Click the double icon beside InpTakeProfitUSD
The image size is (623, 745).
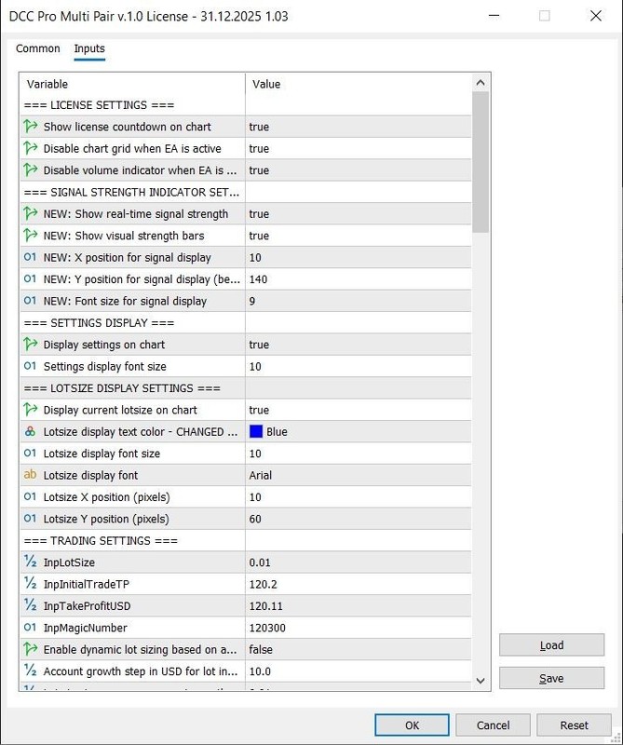point(31,606)
